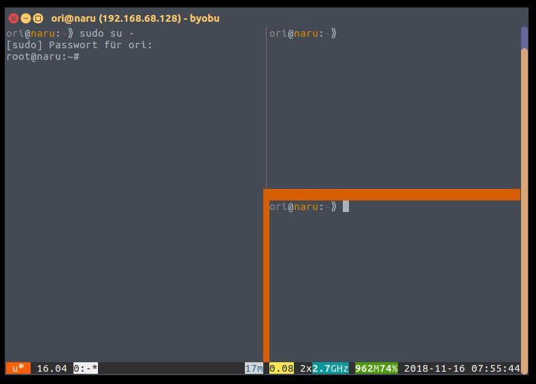
Task: Click the thin divider between left and top-right panes
Action: (266, 109)
